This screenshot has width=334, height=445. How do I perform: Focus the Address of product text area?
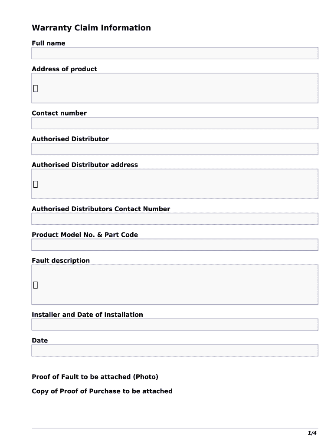click(x=174, y=88)
